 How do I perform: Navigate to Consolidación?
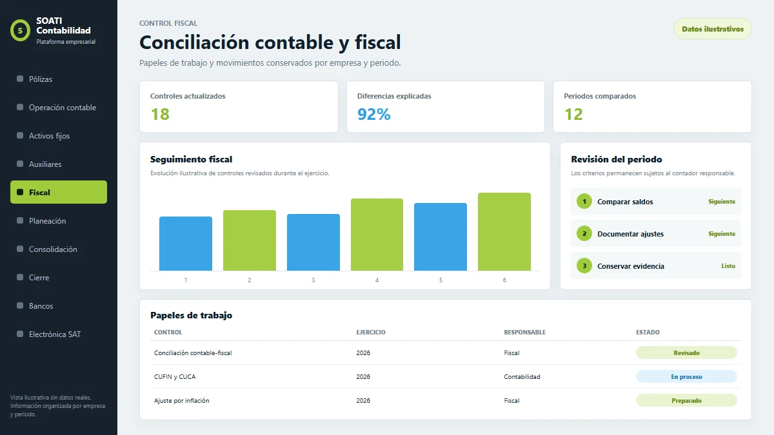click(59, 249)
